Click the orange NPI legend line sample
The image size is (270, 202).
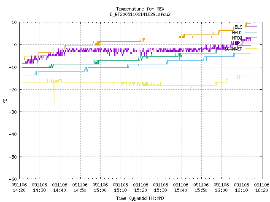coord(251,43)
